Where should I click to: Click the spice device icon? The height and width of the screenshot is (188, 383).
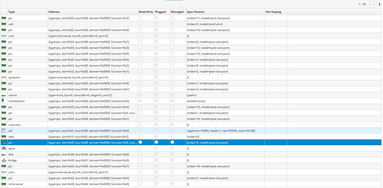(x=4, y=148)
